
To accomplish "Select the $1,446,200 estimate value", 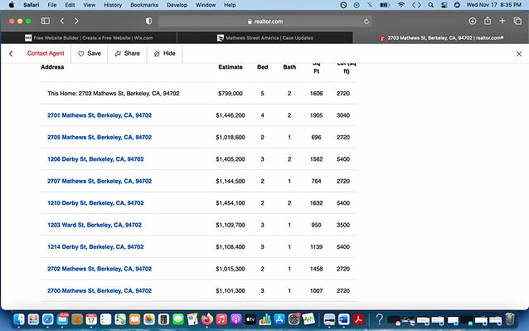I will [231, 115].
